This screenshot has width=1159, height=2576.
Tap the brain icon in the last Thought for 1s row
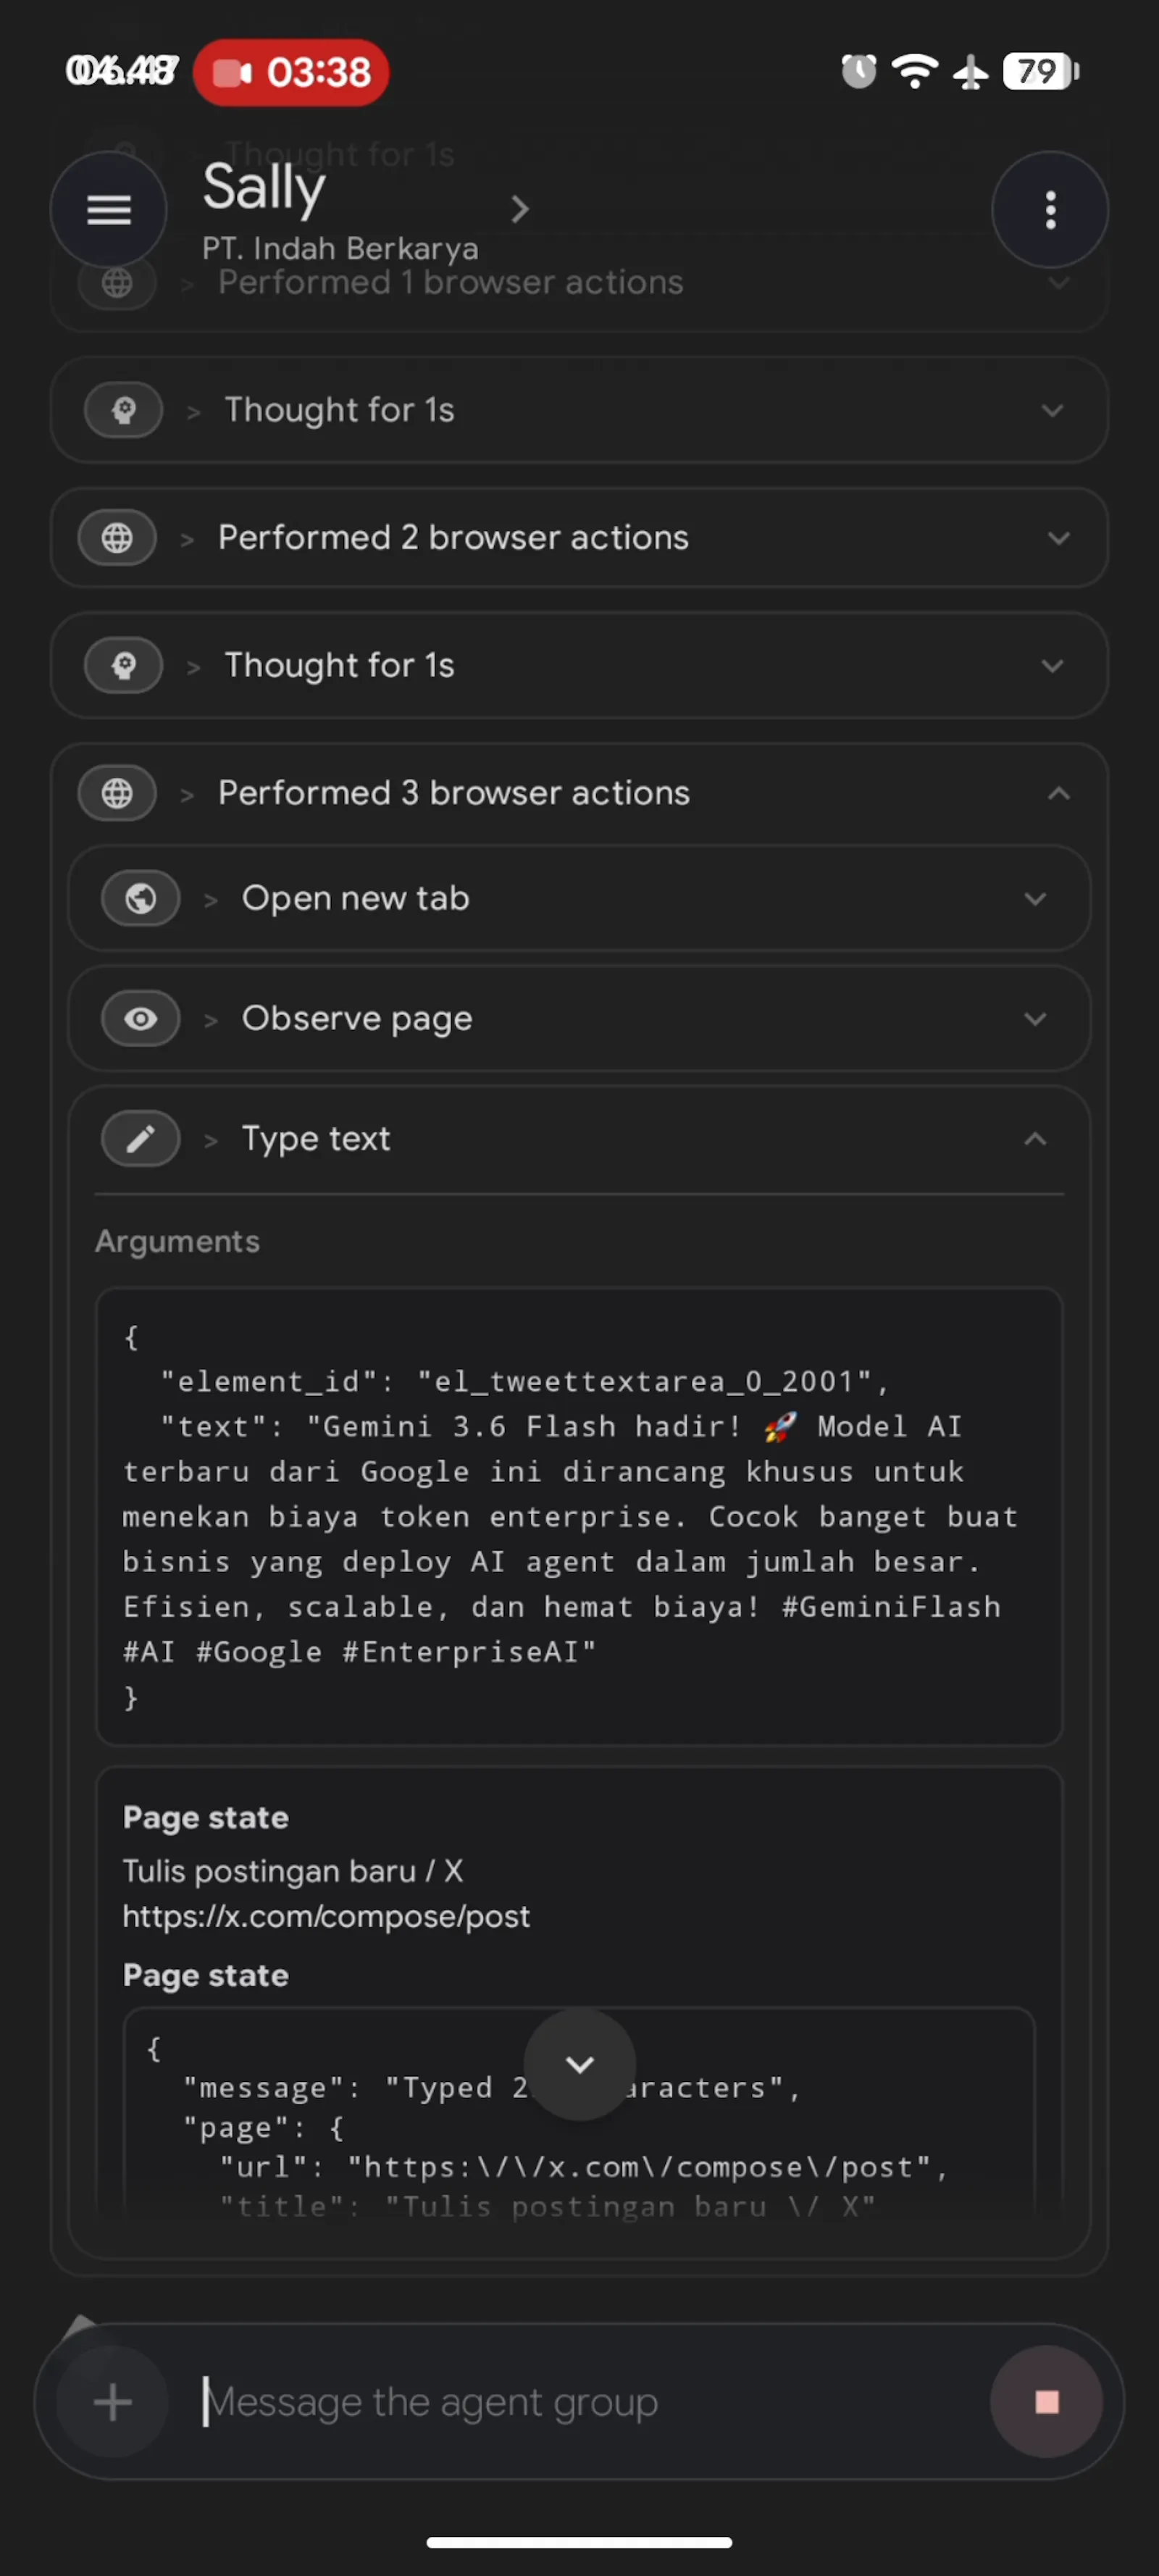pos(124,665)
